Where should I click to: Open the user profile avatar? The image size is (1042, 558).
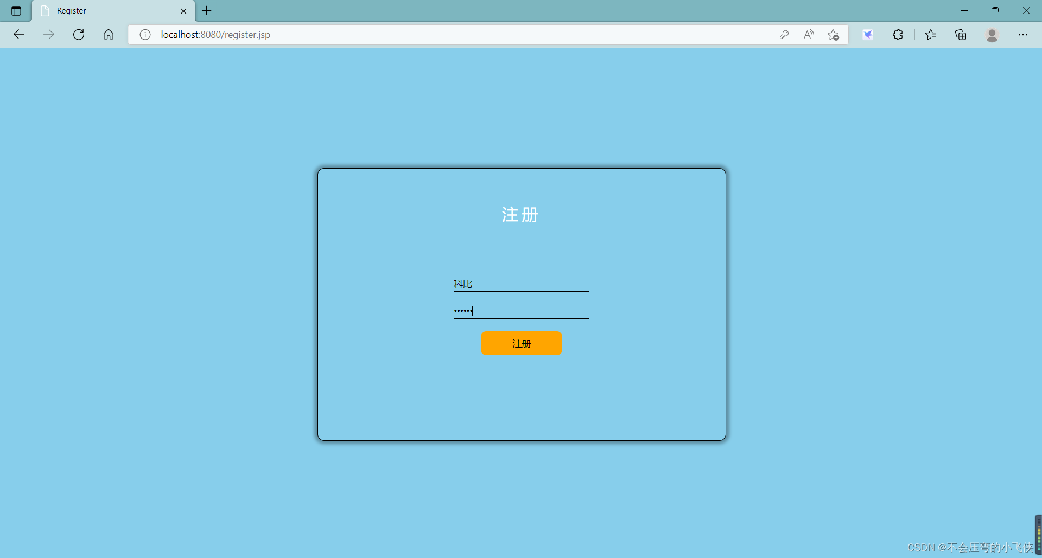(x=992, y=35)
